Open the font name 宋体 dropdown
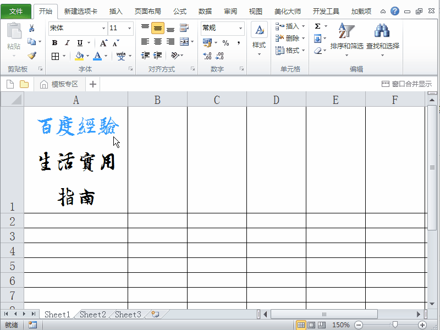This screenshot has height=330, width=440. (103, 28)
